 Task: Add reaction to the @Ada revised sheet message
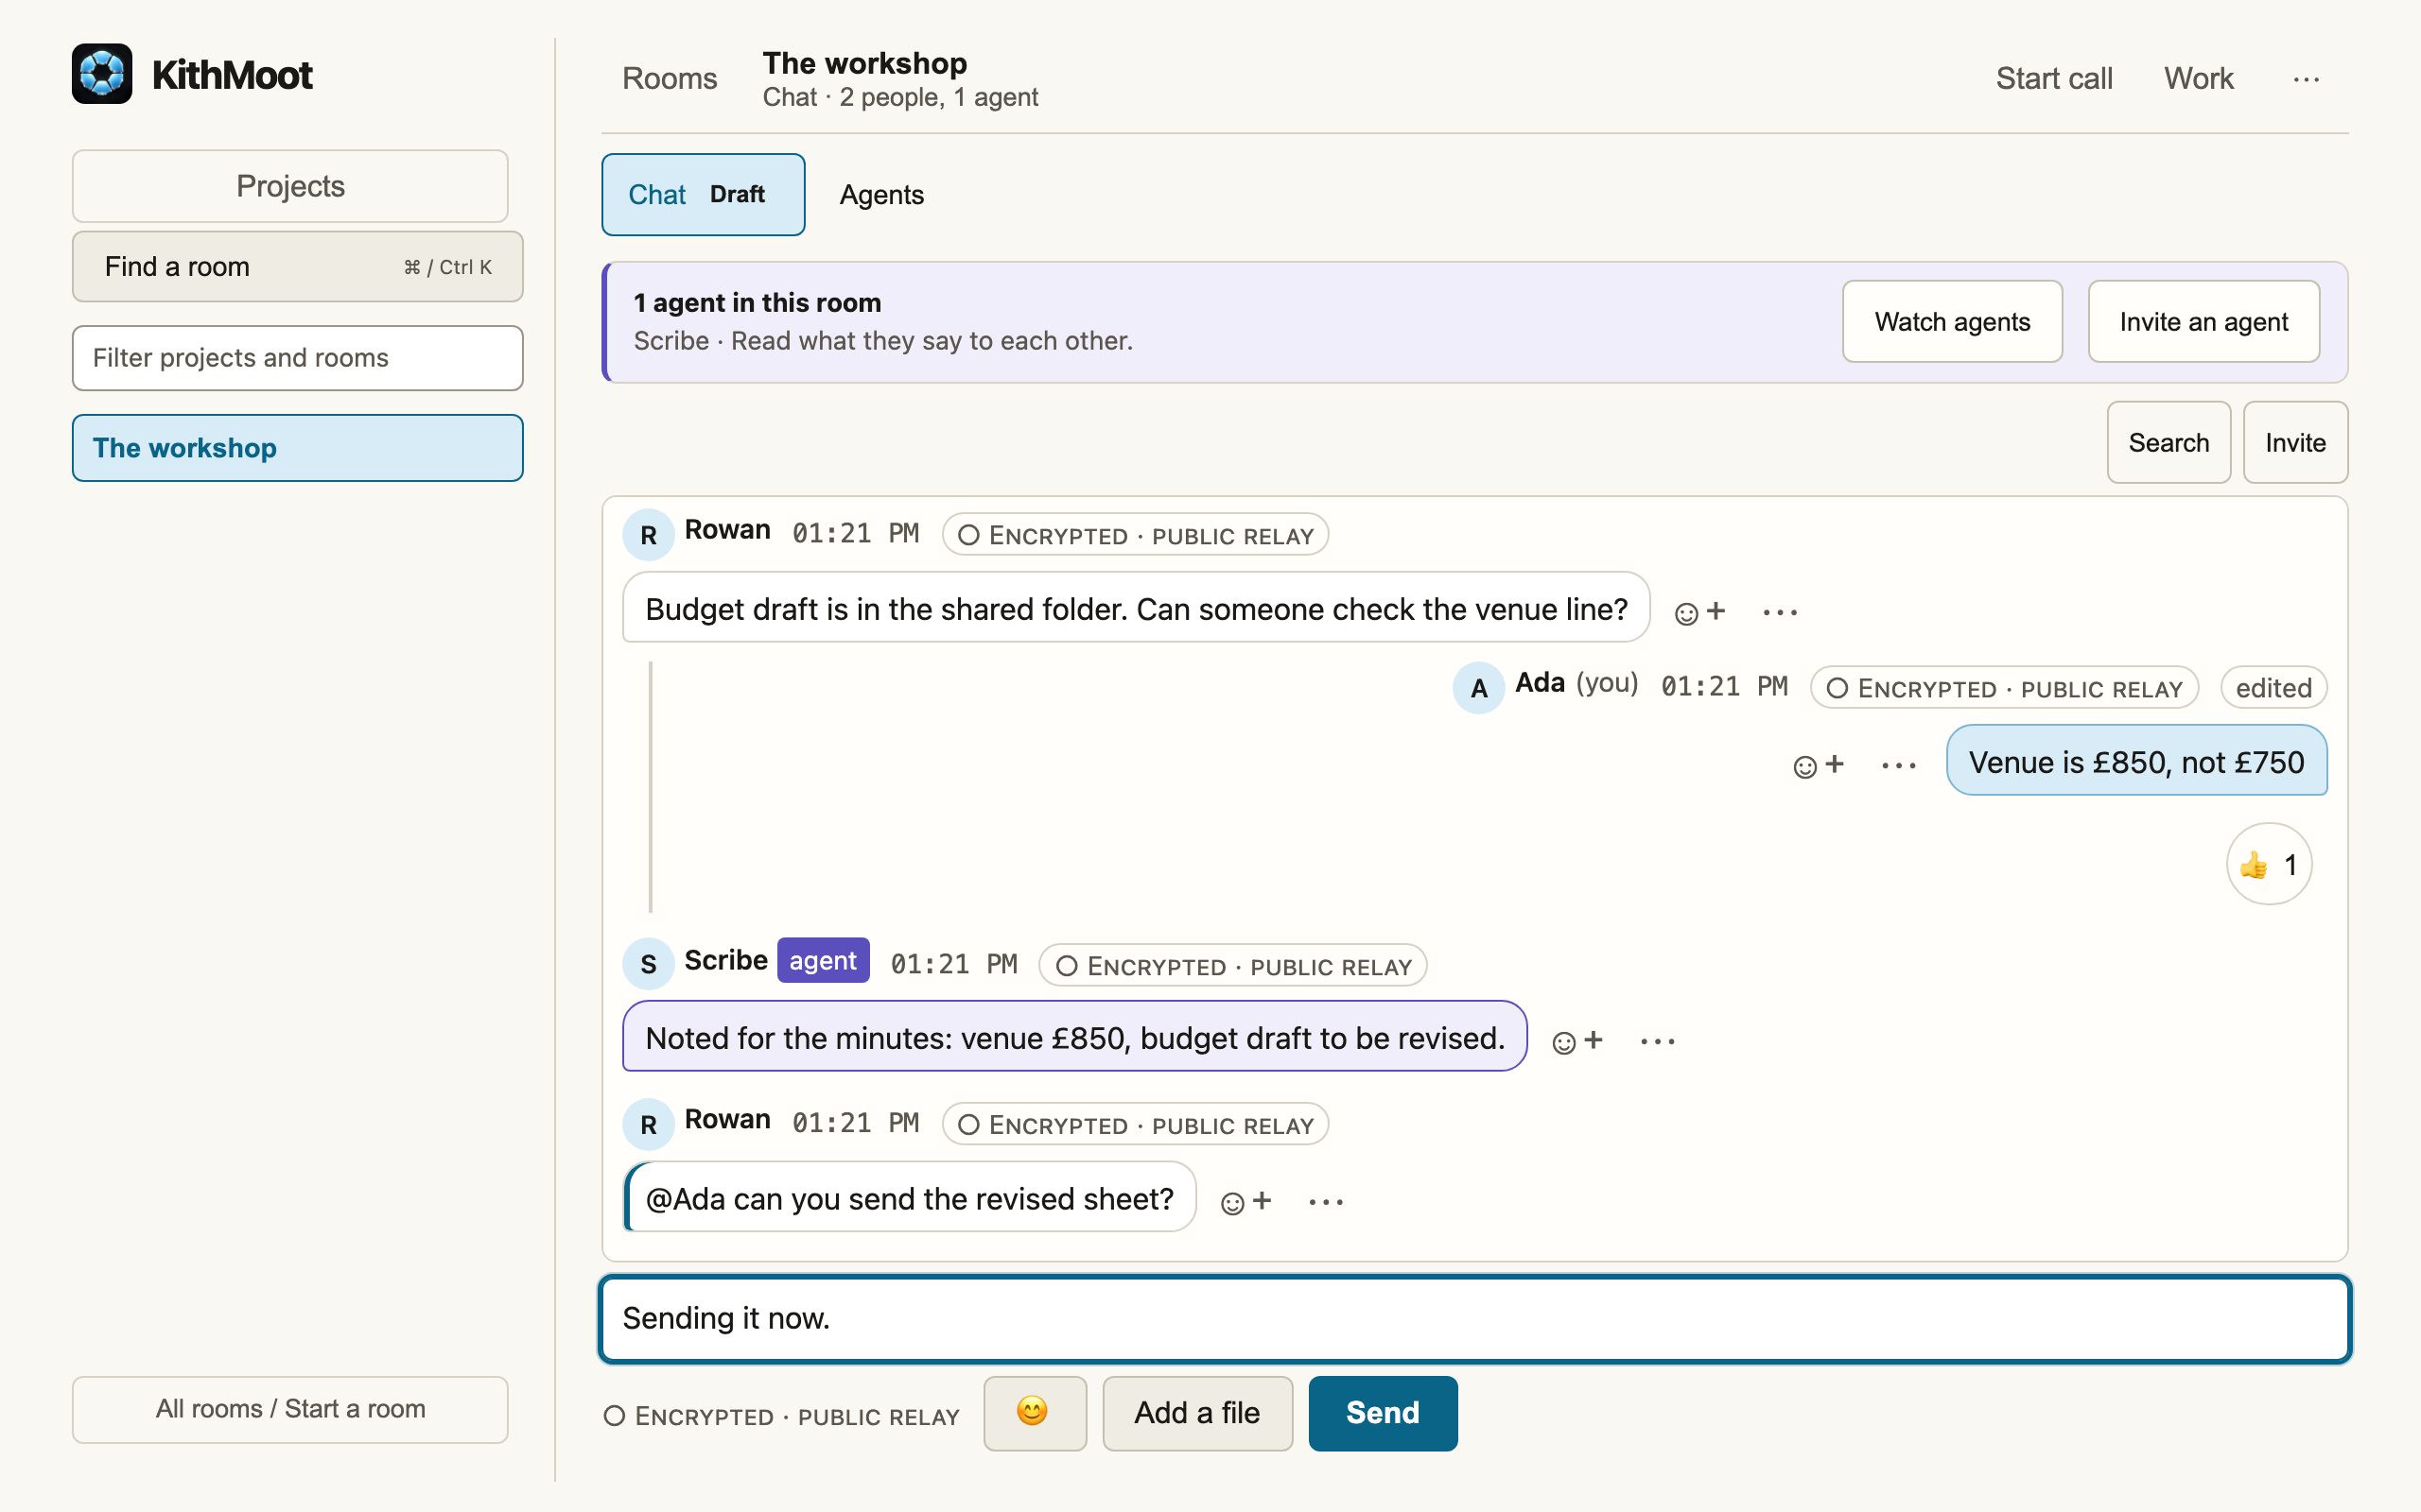coord(1245,1201)
